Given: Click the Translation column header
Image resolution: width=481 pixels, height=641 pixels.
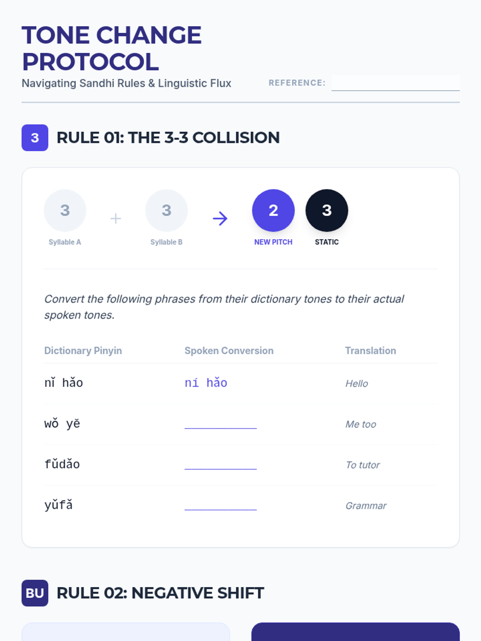Looking at the screenshot, I should [x=370, y=351].
